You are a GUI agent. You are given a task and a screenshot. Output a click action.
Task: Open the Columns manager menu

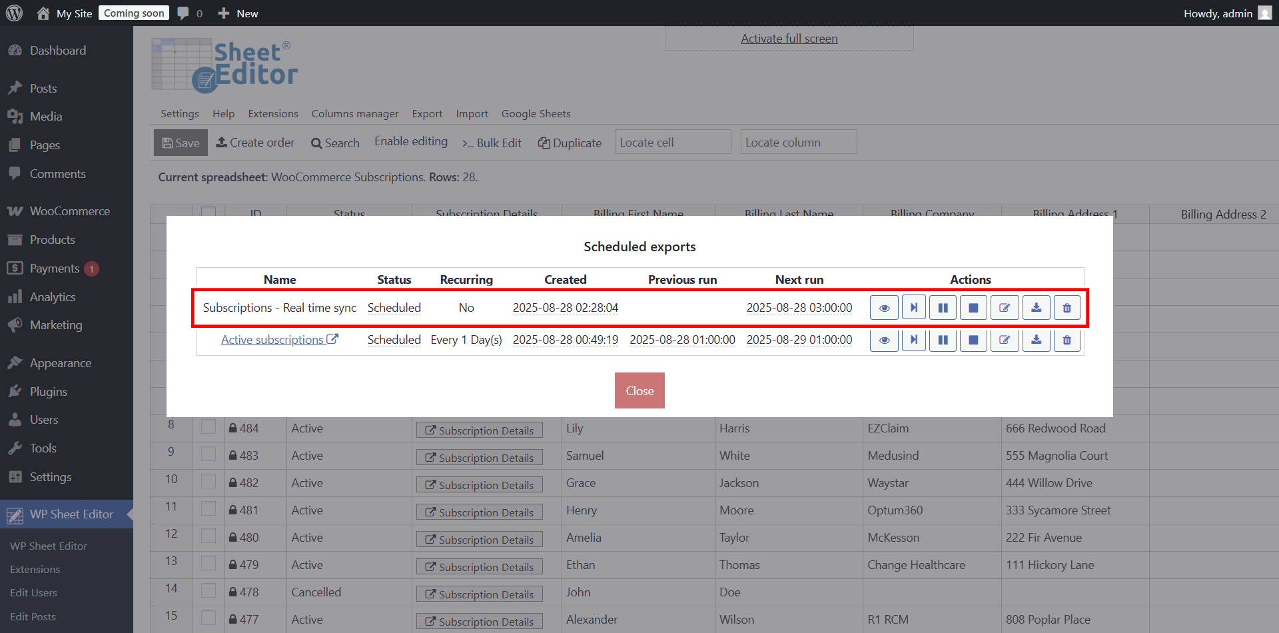point(355,114)
